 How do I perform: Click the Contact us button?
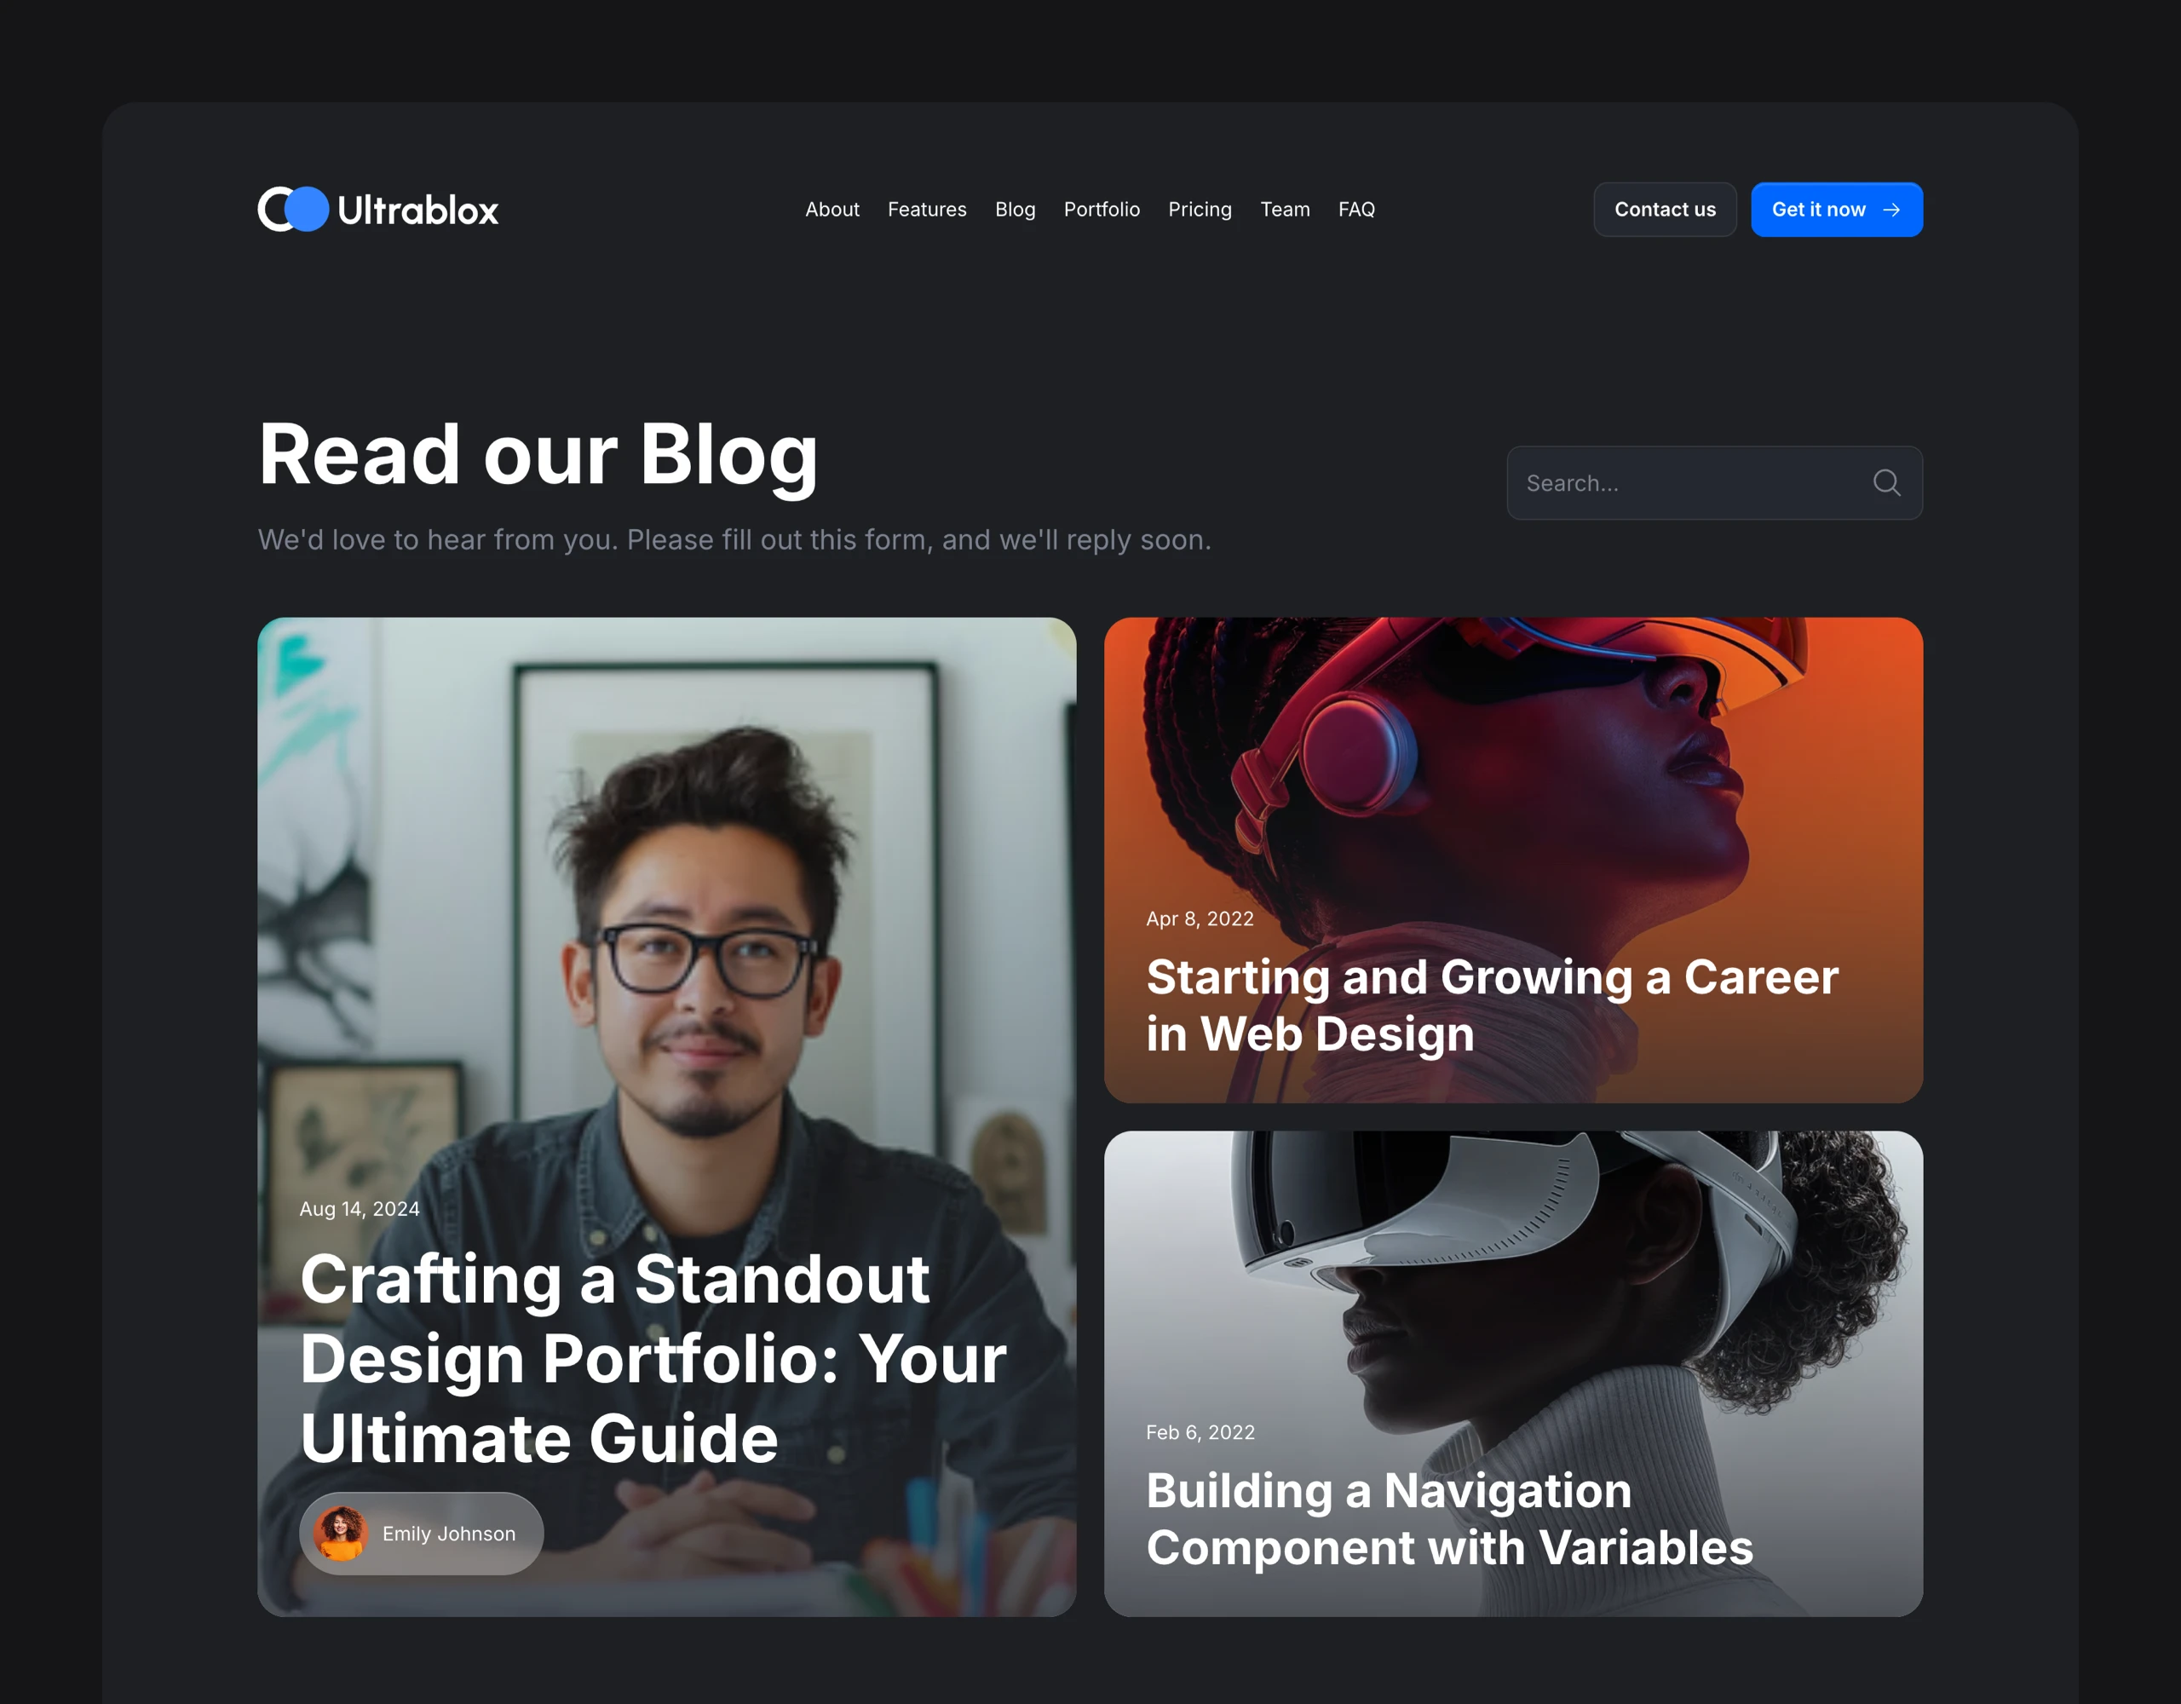pyautogui.click(x=1664, y=209)
